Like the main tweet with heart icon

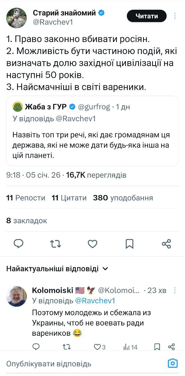(92, 244)
